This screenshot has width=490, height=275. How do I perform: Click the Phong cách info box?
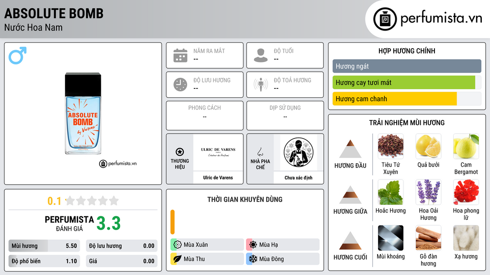(x=205, y=116)
